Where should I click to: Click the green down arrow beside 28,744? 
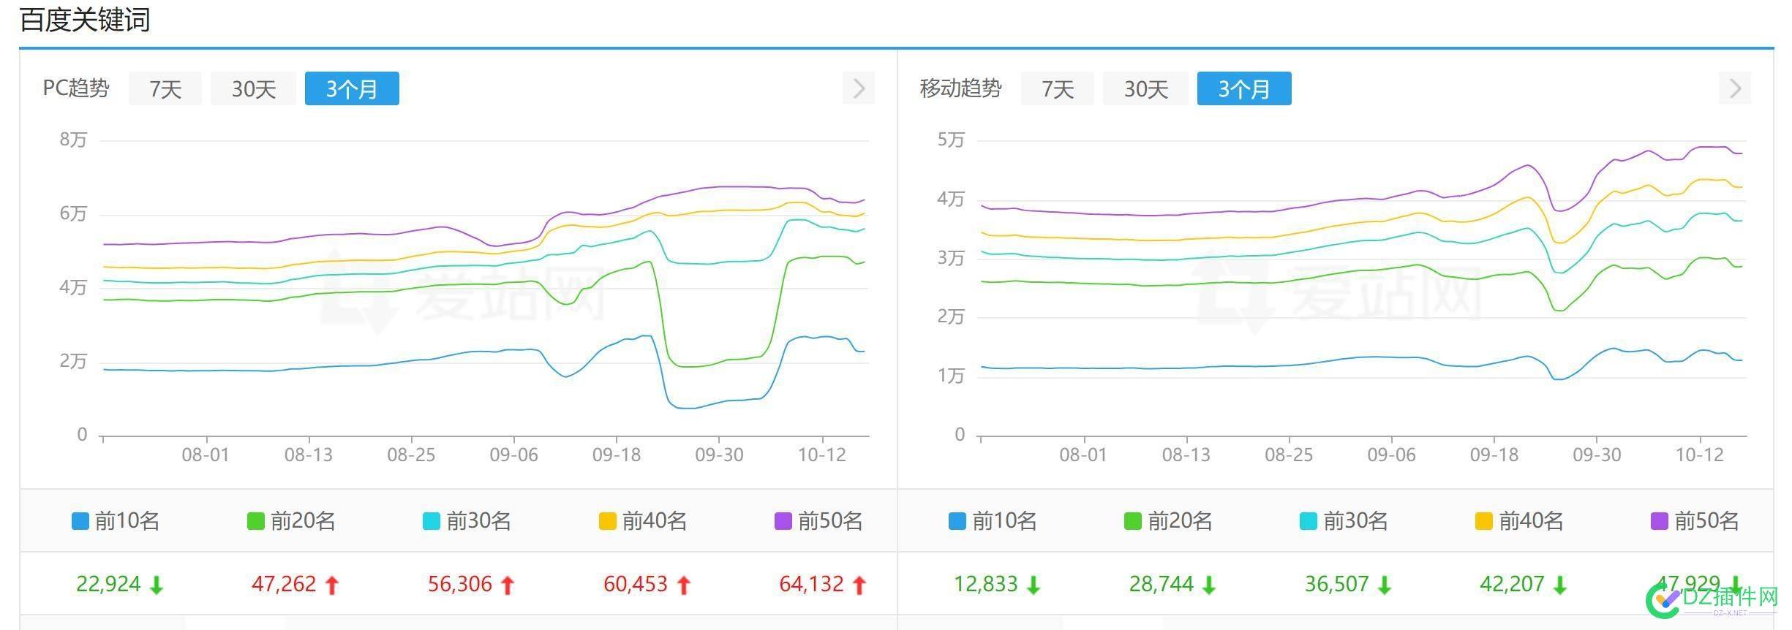point(1209,585)
